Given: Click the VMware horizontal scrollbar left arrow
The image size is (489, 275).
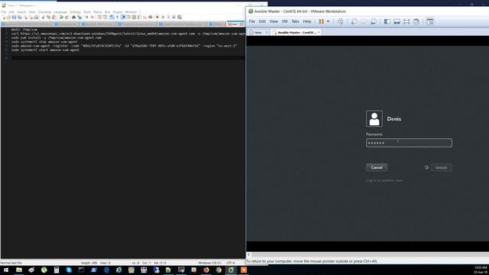Looking at the screenshot, I should (x=248, y=254).
